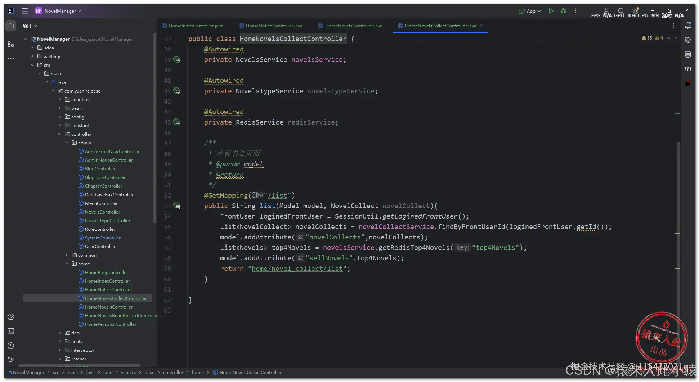The image size is (699, 382).
Task: Click the controller breadcrumb in the navigation bar
Action: click(173, 372)
